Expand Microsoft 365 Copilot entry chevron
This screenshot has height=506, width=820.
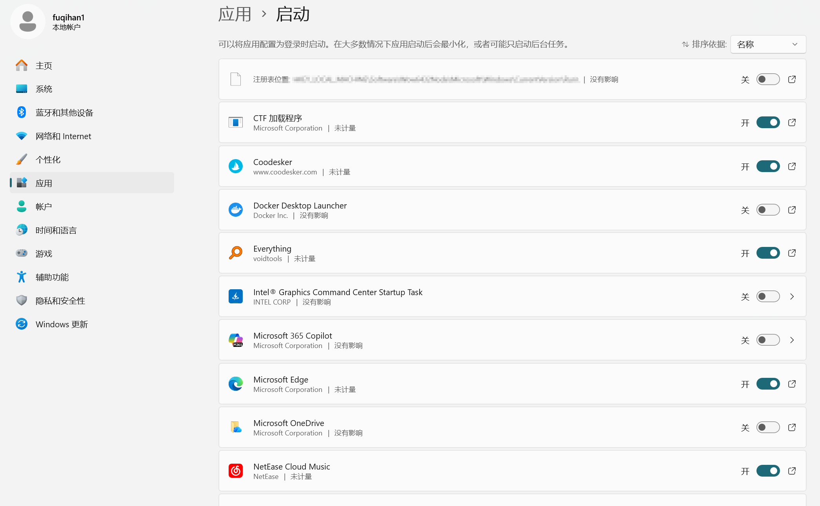(x=792, y=340)
